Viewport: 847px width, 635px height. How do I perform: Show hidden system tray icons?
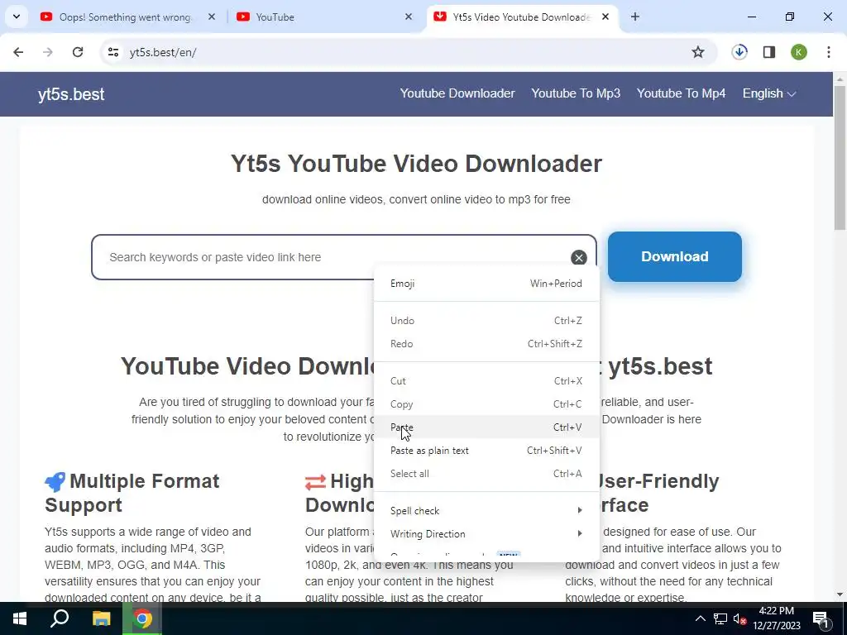(x=700, y=618)
